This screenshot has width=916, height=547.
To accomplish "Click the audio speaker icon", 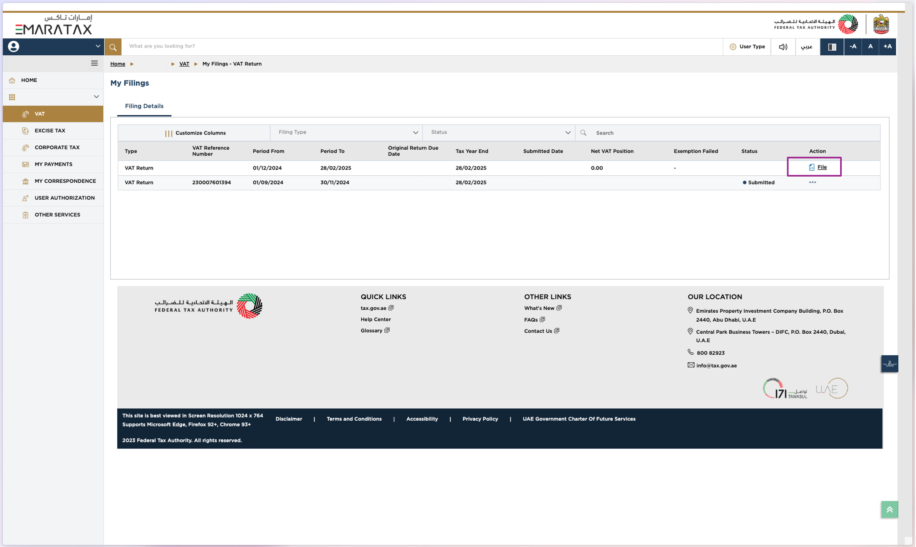I will pos(783,47).
